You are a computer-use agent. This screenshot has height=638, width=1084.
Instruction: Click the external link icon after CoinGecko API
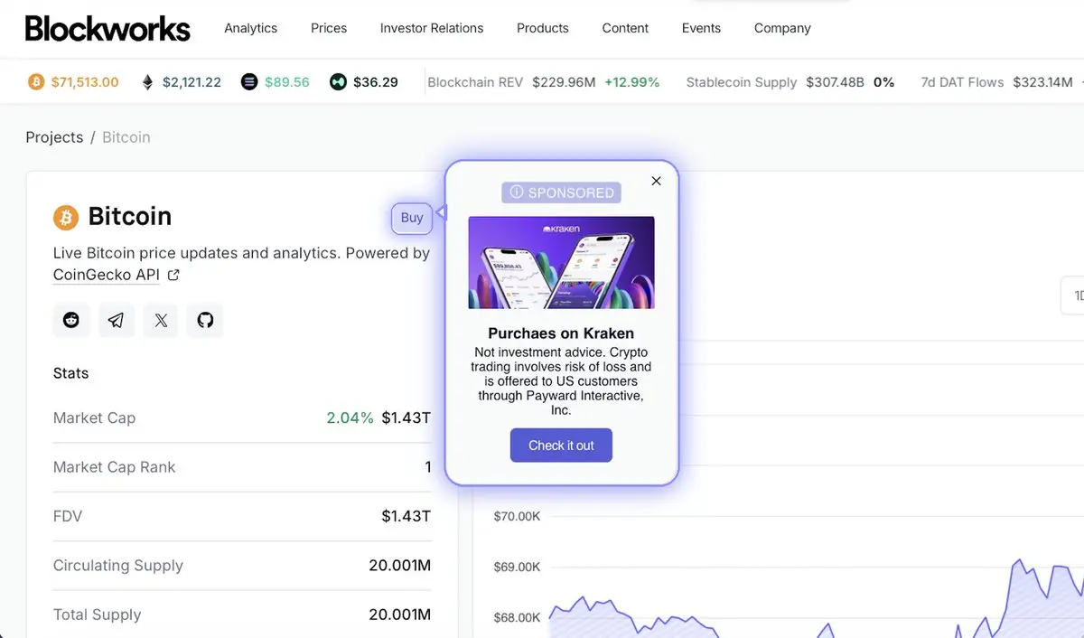173,275
